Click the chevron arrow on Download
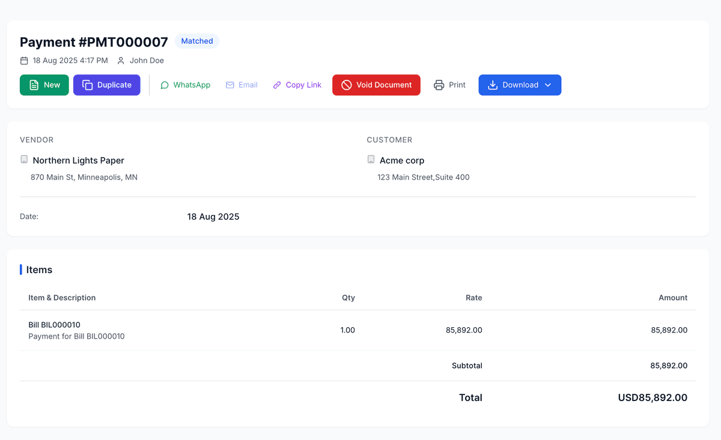 [x=548, y=85]
